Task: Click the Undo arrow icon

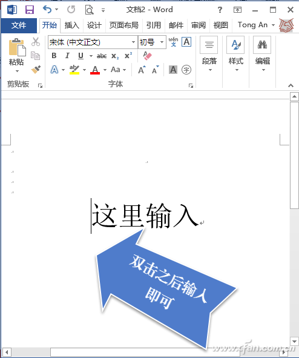Action: click(x=47, y=10)
